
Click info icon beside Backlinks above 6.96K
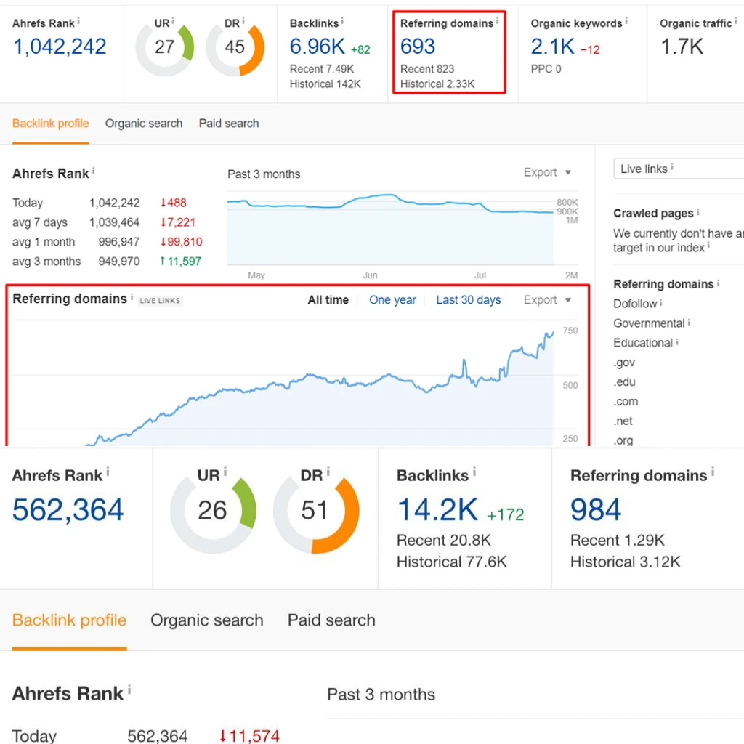point(342,21)
